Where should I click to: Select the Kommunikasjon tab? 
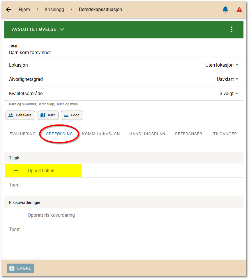[x=101, y=134]
